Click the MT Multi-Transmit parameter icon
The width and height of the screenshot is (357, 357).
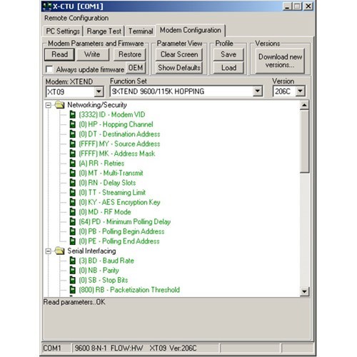(x=73, y=173)
